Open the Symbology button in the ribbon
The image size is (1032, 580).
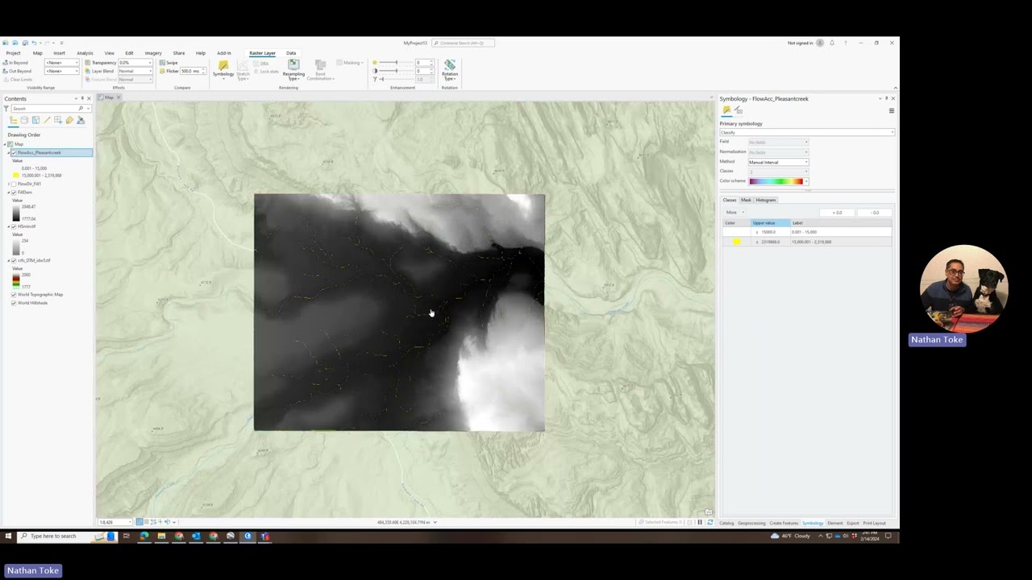point(223,68)
